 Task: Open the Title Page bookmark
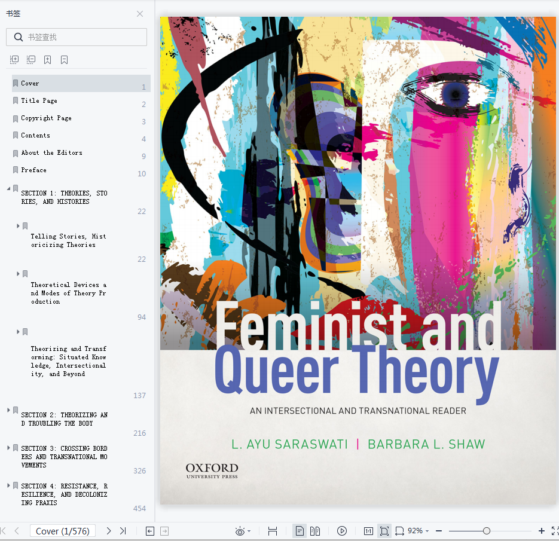coord(39,101)
